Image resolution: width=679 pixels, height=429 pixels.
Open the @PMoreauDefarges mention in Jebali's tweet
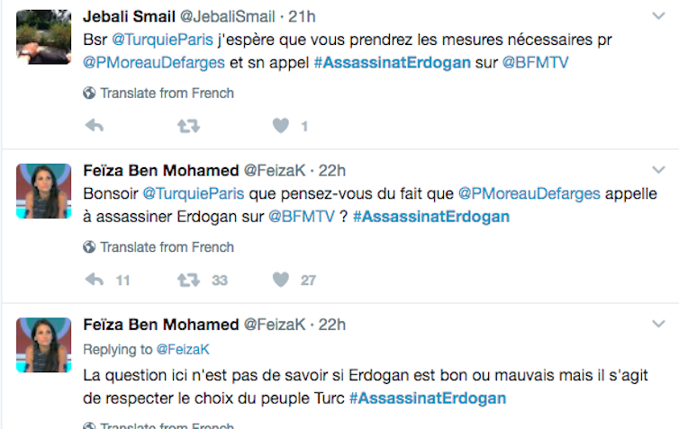(x=141, y=63)
